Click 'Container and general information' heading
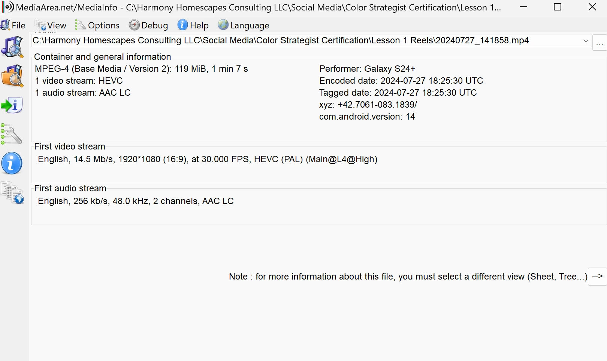This screenshot has width=607, height=361. tap(102, 57)
